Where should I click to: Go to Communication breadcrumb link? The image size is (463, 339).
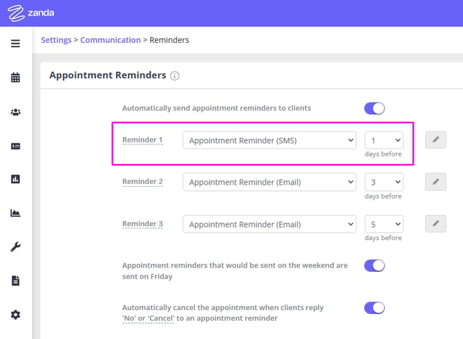[x=111, y=40]
